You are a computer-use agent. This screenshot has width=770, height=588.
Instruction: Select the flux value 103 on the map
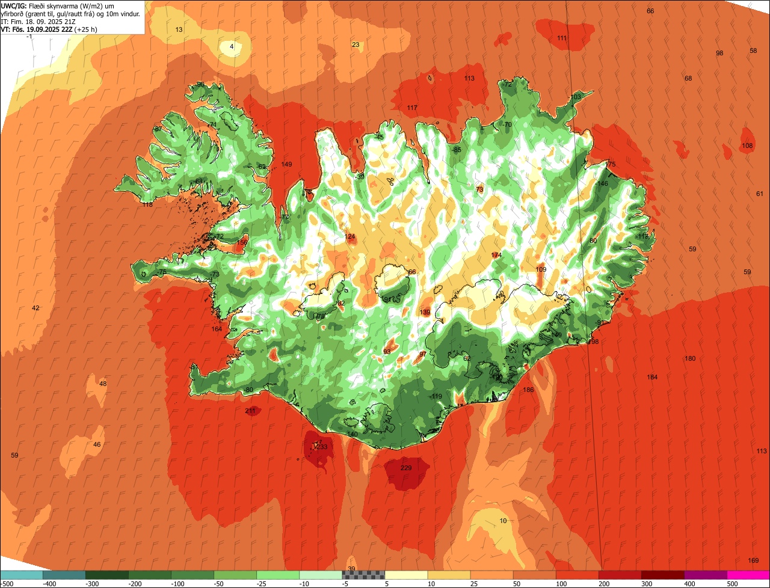point(576,97)
